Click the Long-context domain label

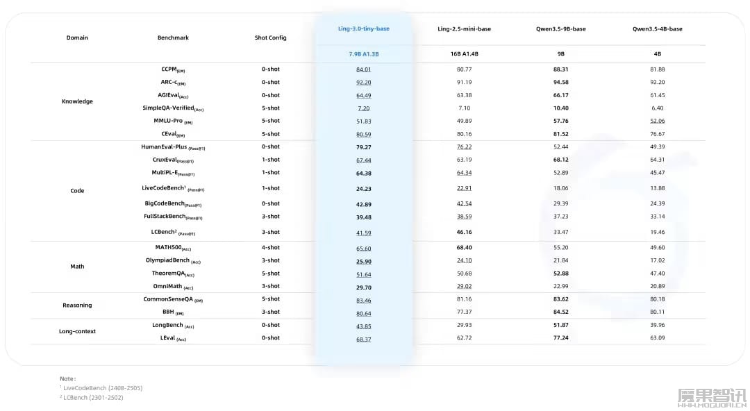(x=77, y=331)
